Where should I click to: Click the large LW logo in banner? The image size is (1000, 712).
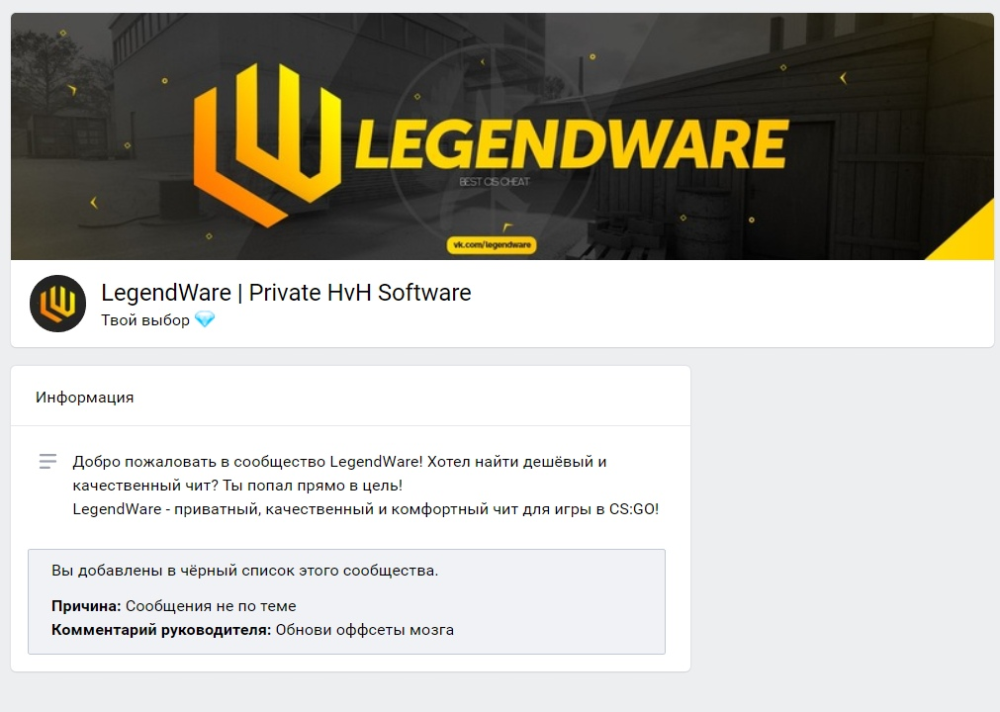pyautogui.click(x=267, y=144)
